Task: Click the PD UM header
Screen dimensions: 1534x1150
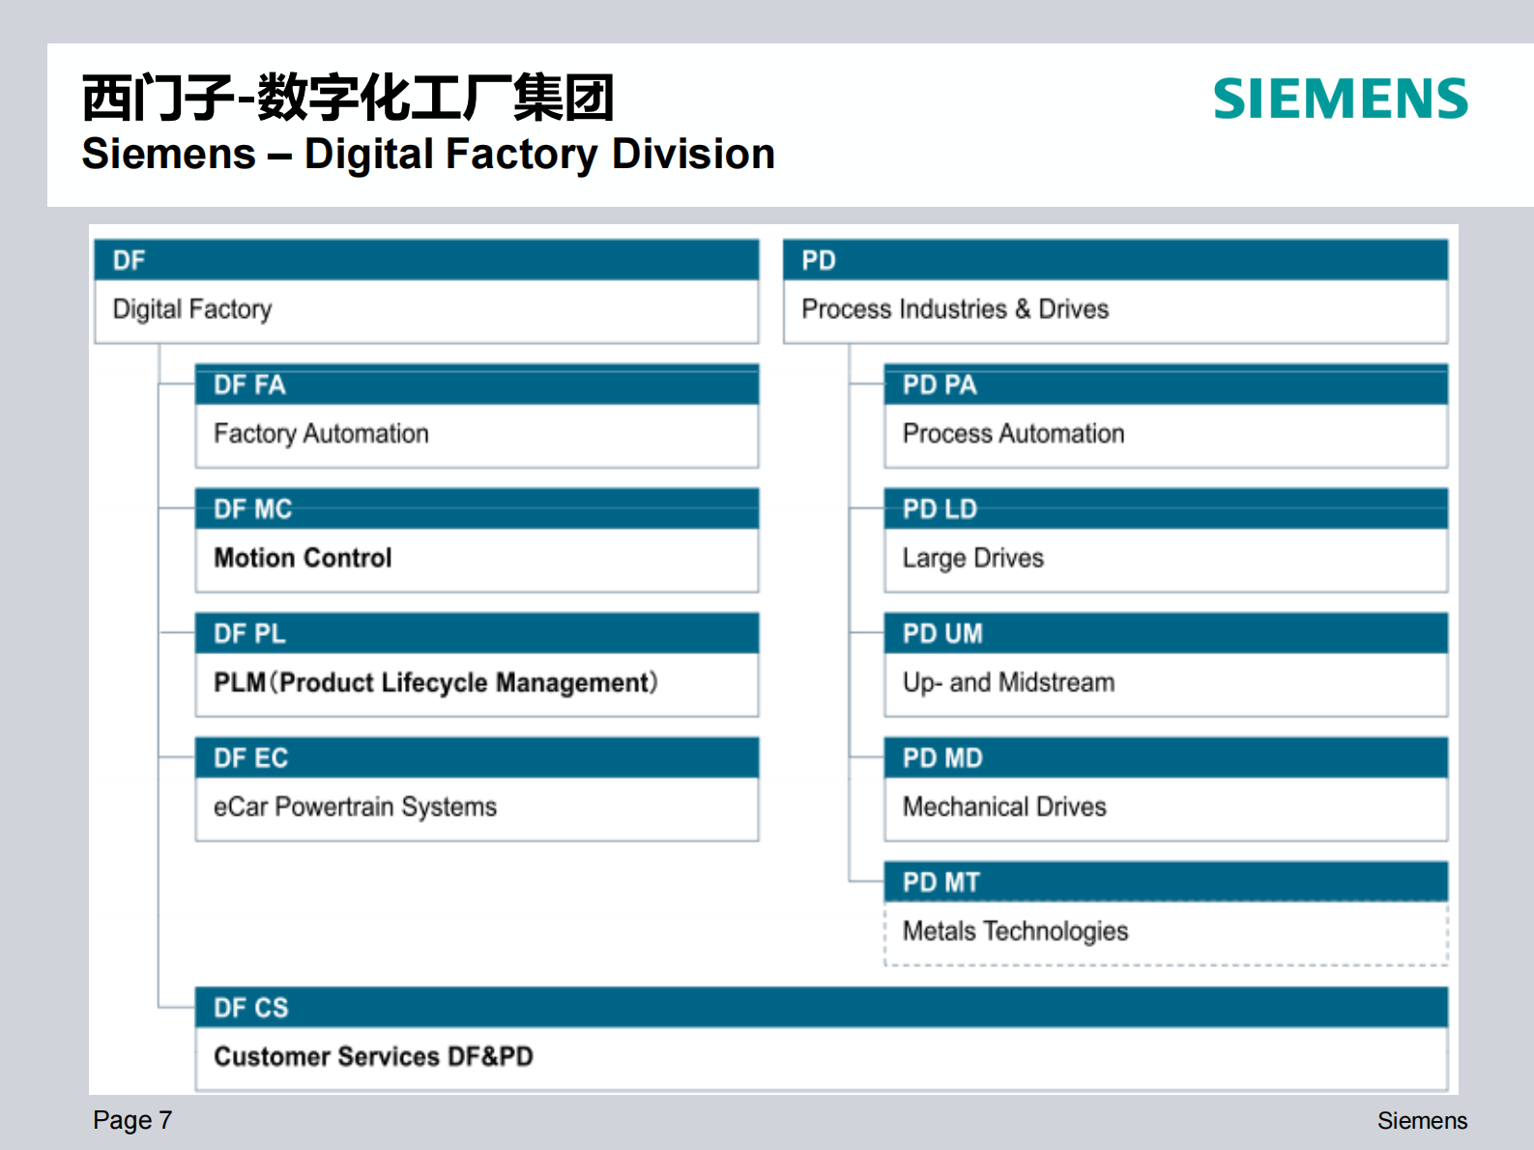Action: (1166, 633)
